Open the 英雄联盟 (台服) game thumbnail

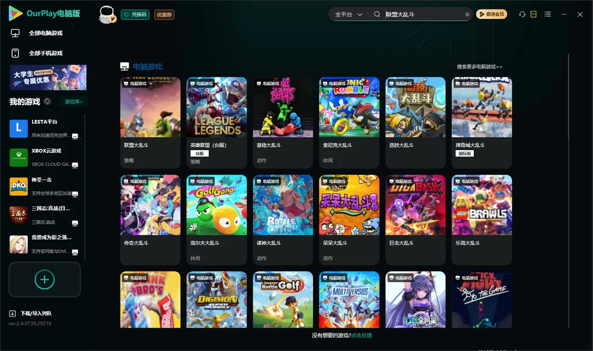216,107
